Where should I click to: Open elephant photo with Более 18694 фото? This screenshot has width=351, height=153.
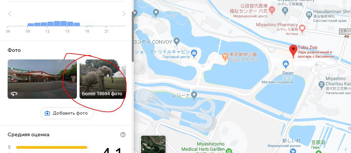(103, 79)
